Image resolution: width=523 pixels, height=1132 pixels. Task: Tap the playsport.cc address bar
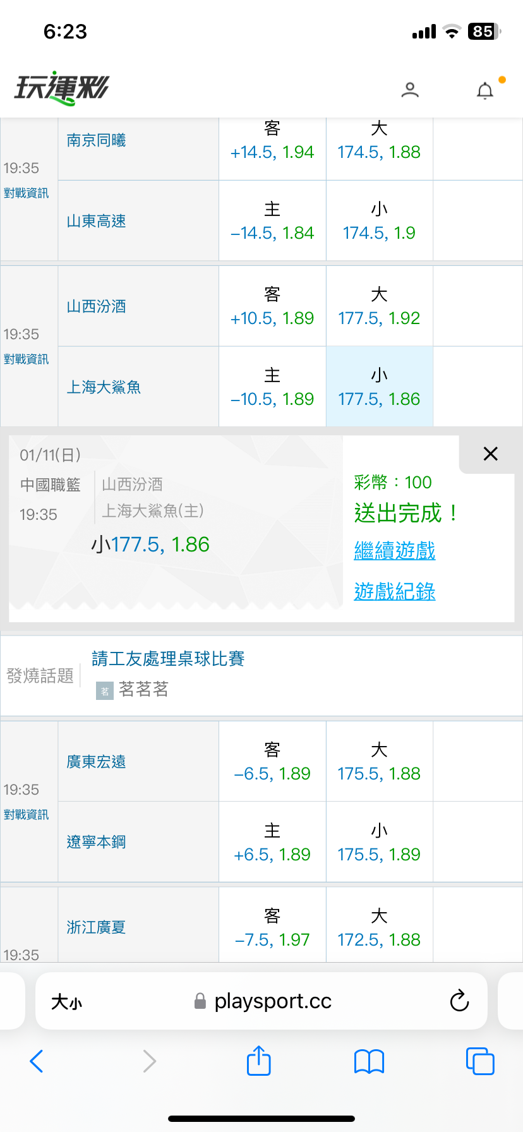click(272, 1001)
